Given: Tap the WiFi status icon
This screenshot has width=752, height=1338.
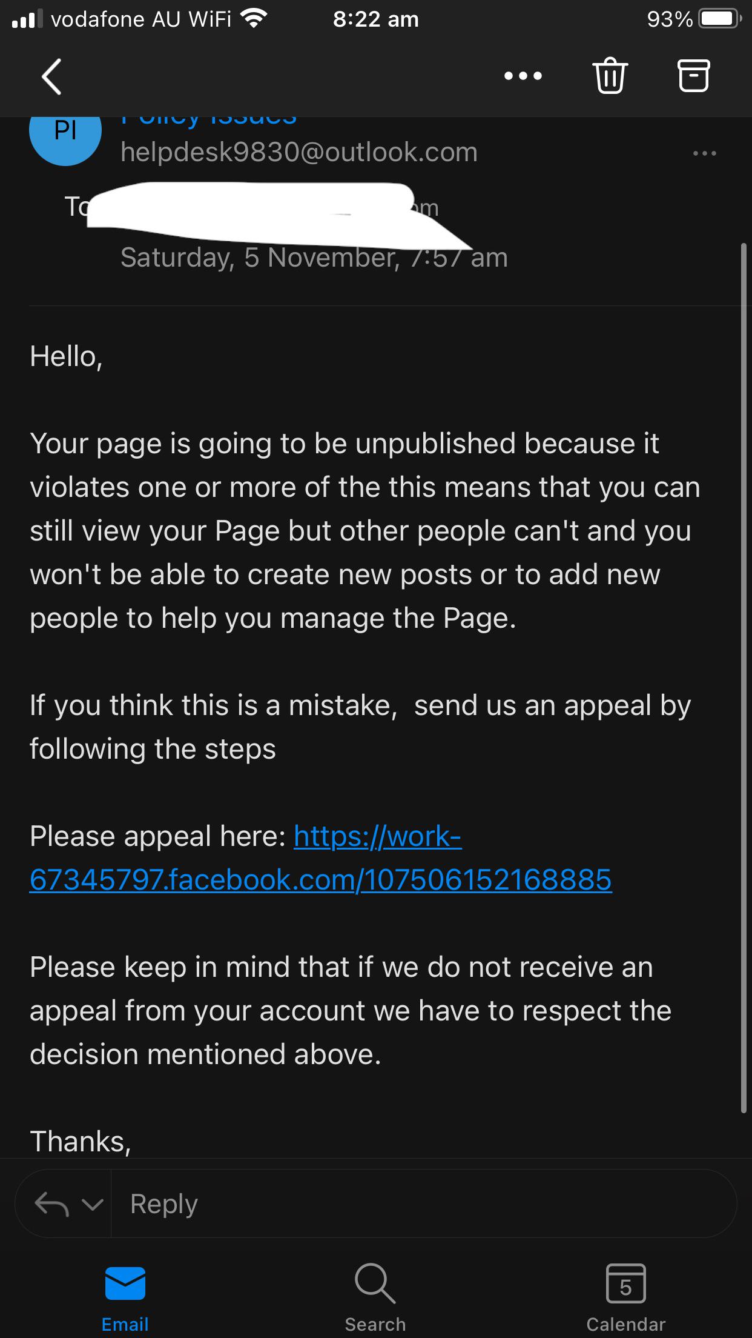Looking at the screenshot, I should tap(254, 19).
